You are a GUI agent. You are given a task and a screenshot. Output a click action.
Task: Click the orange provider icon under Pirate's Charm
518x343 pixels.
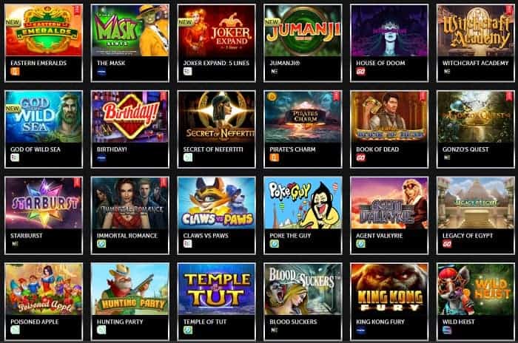(275, 157)
